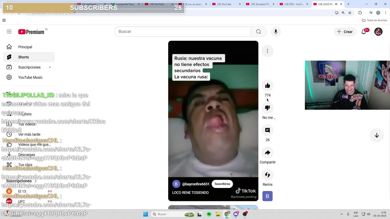
Task: Dislike this Short with thumbs down
Action: (x=268, y=108)
